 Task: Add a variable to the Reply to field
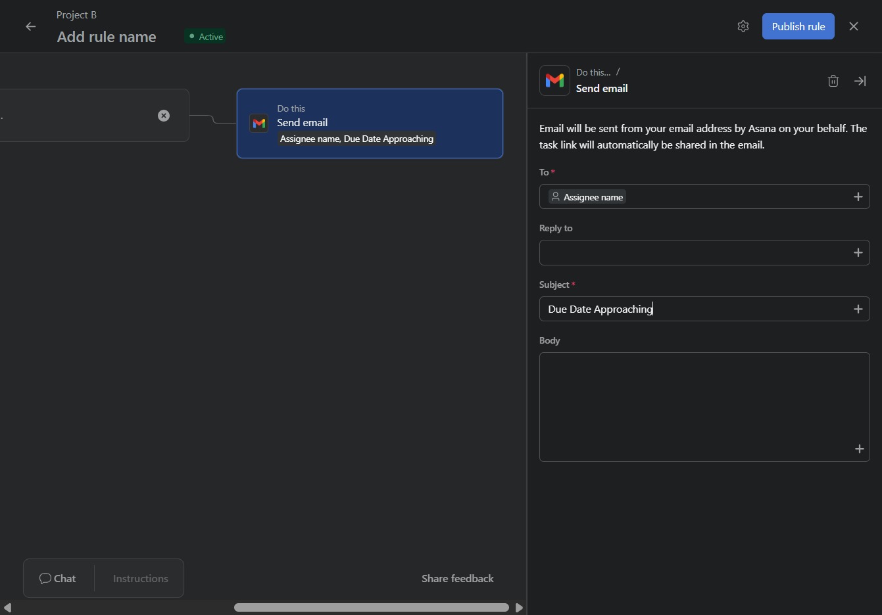point(858,252)
